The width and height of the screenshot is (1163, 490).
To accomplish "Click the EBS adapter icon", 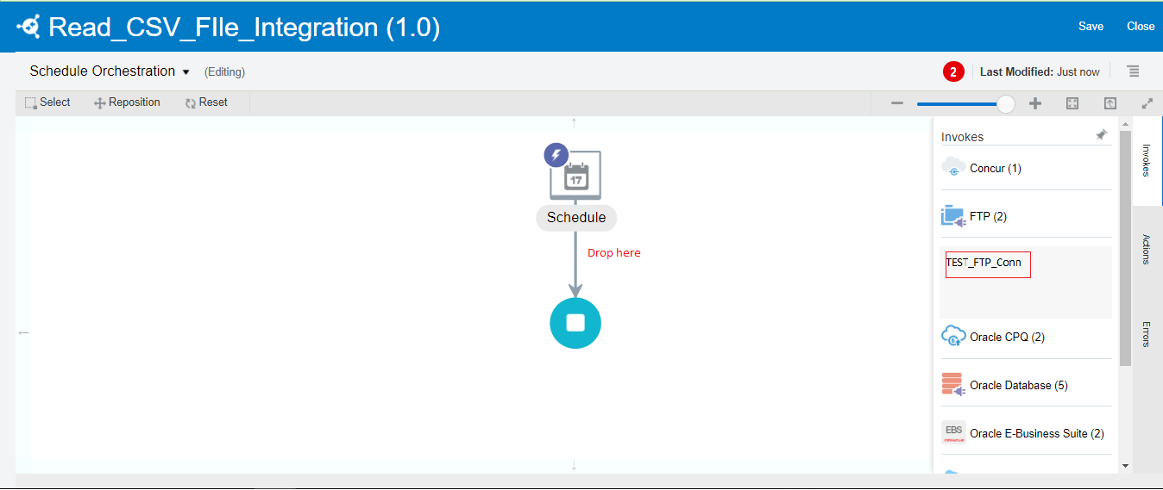I will pos(953,432).
